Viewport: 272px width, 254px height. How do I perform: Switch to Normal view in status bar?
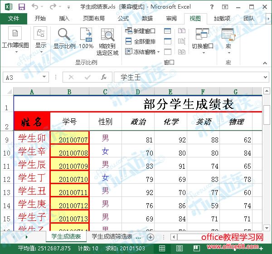[x=162, y=248]
